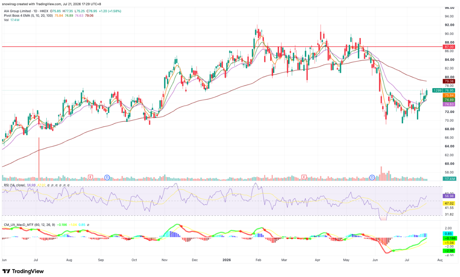Click the yellow -1.04 signal scale label

pos(449,243)
